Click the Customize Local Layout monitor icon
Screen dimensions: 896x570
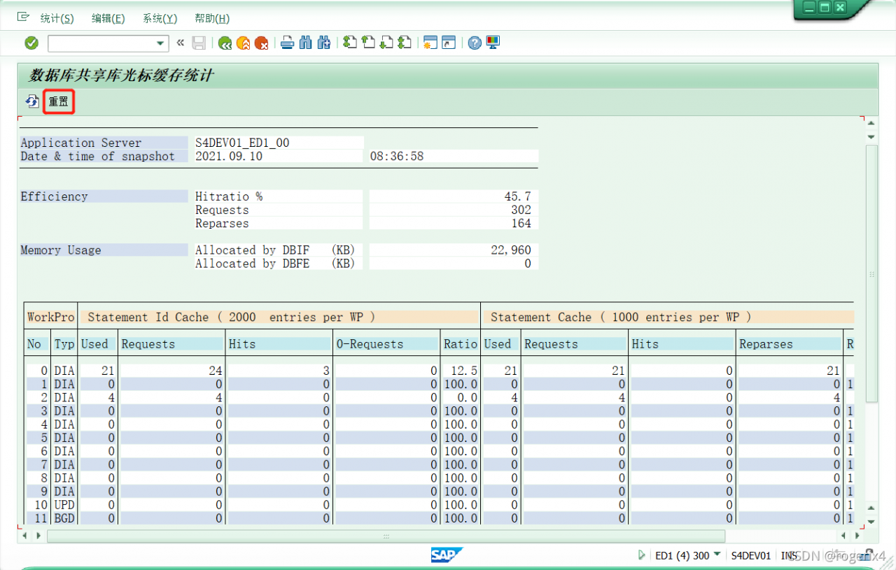pos(493,43)
